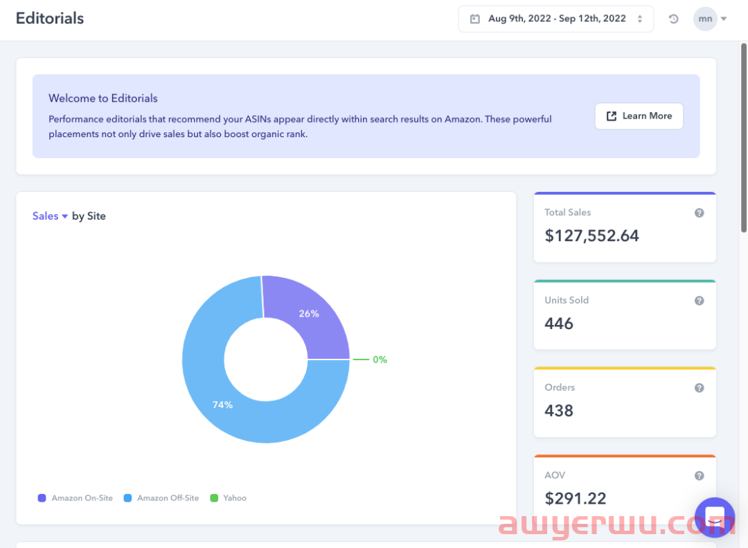The image size is (748, 548).
Task: Click the Total Sales card
Action: [624, 228]
